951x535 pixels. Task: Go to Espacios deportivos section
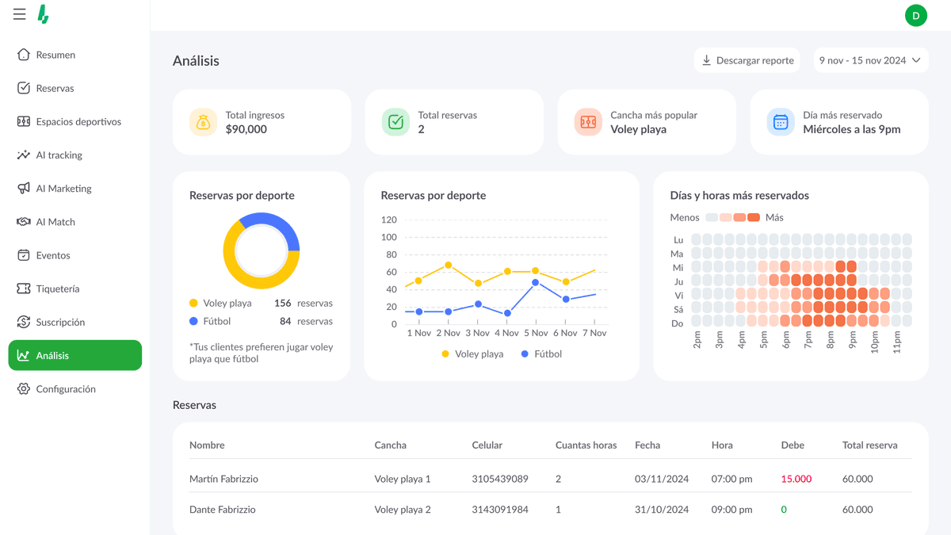78,122
